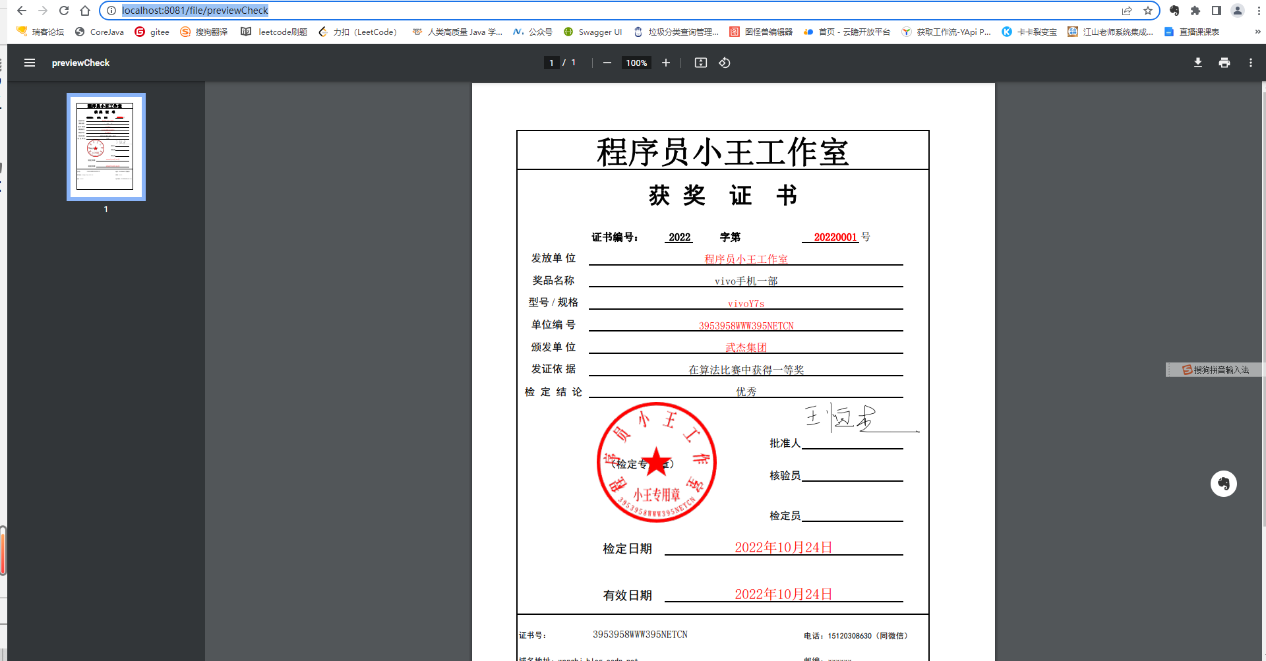Open the PDF viewer more options menu
This screenshot has height=661, width=1266.
(x=1250, y=63)
